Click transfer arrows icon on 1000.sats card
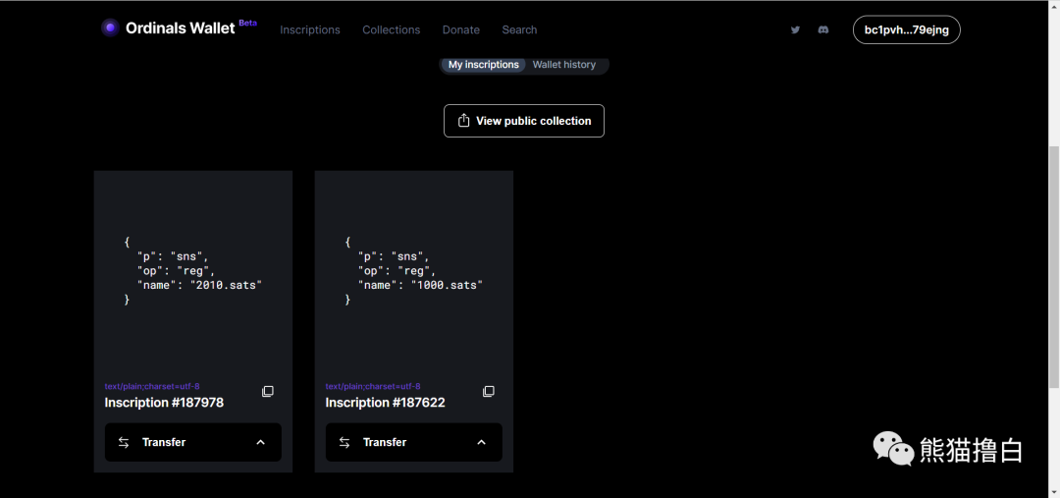The image size is (1060, 498). [x=344, y=442]
